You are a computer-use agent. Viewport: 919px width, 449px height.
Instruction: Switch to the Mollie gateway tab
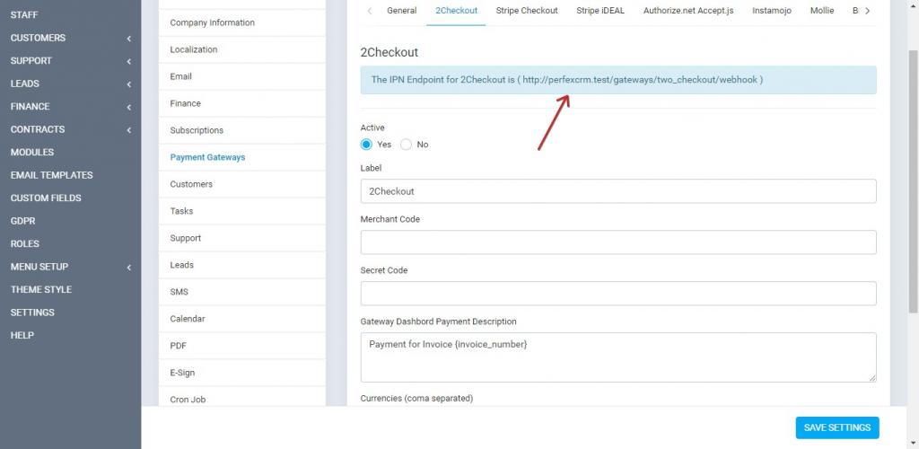821,11
